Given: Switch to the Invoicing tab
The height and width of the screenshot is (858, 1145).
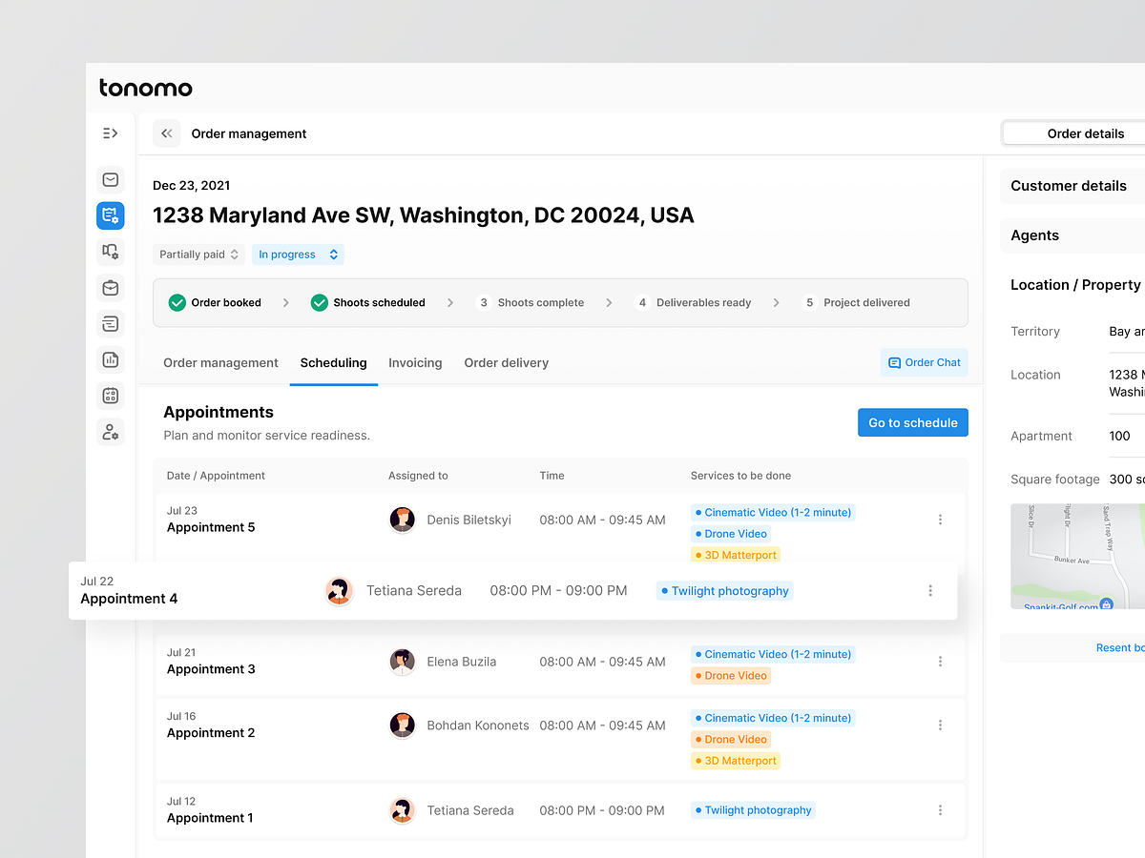Looking at the screenshot, I should [415, 363].
